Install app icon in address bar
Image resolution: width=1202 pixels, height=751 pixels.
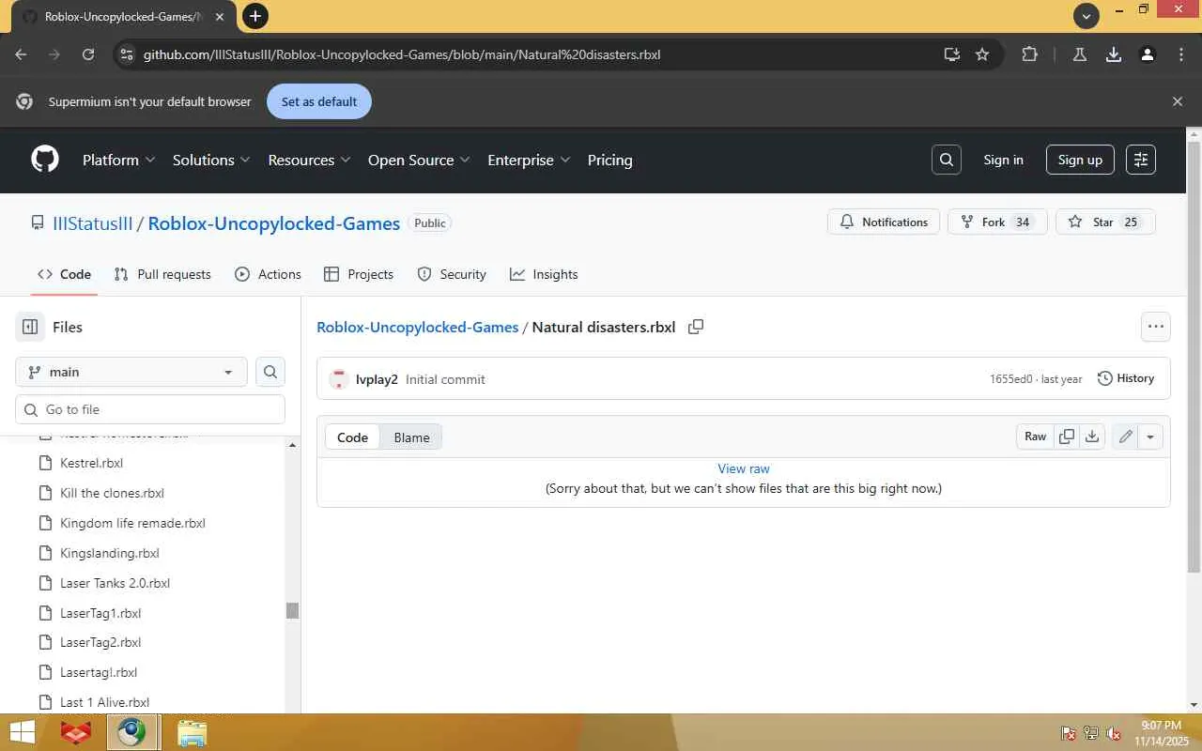[x=952, y=54]
